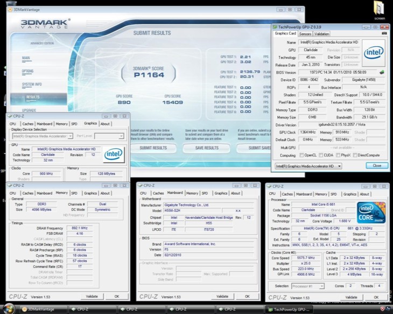Click the GPU-Z BIOS save chip icon
The image size is (393, 314).
click(382, 72)
